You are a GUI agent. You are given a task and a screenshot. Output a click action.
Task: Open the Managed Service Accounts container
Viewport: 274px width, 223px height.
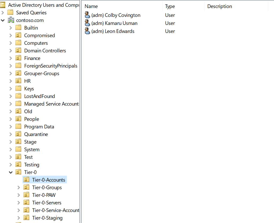[x=51, y=104]
